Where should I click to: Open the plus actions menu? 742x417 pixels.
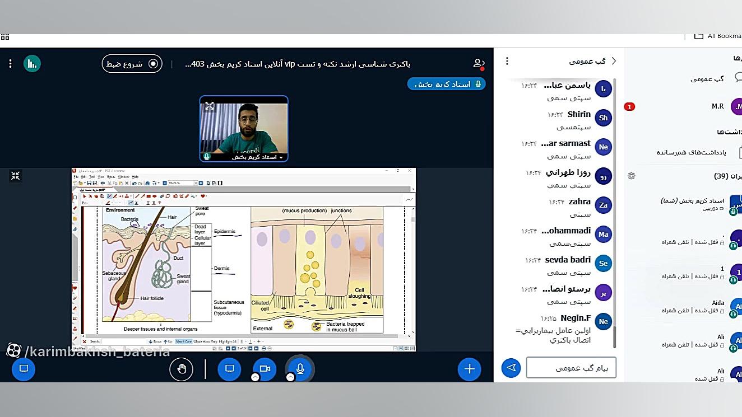(x=469, y=368)
